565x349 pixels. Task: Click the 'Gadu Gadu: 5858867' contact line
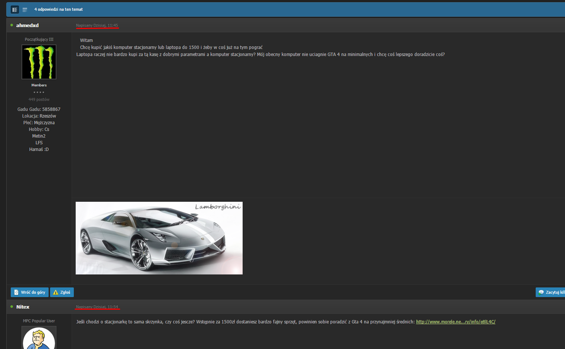click(x=39, y=109)
